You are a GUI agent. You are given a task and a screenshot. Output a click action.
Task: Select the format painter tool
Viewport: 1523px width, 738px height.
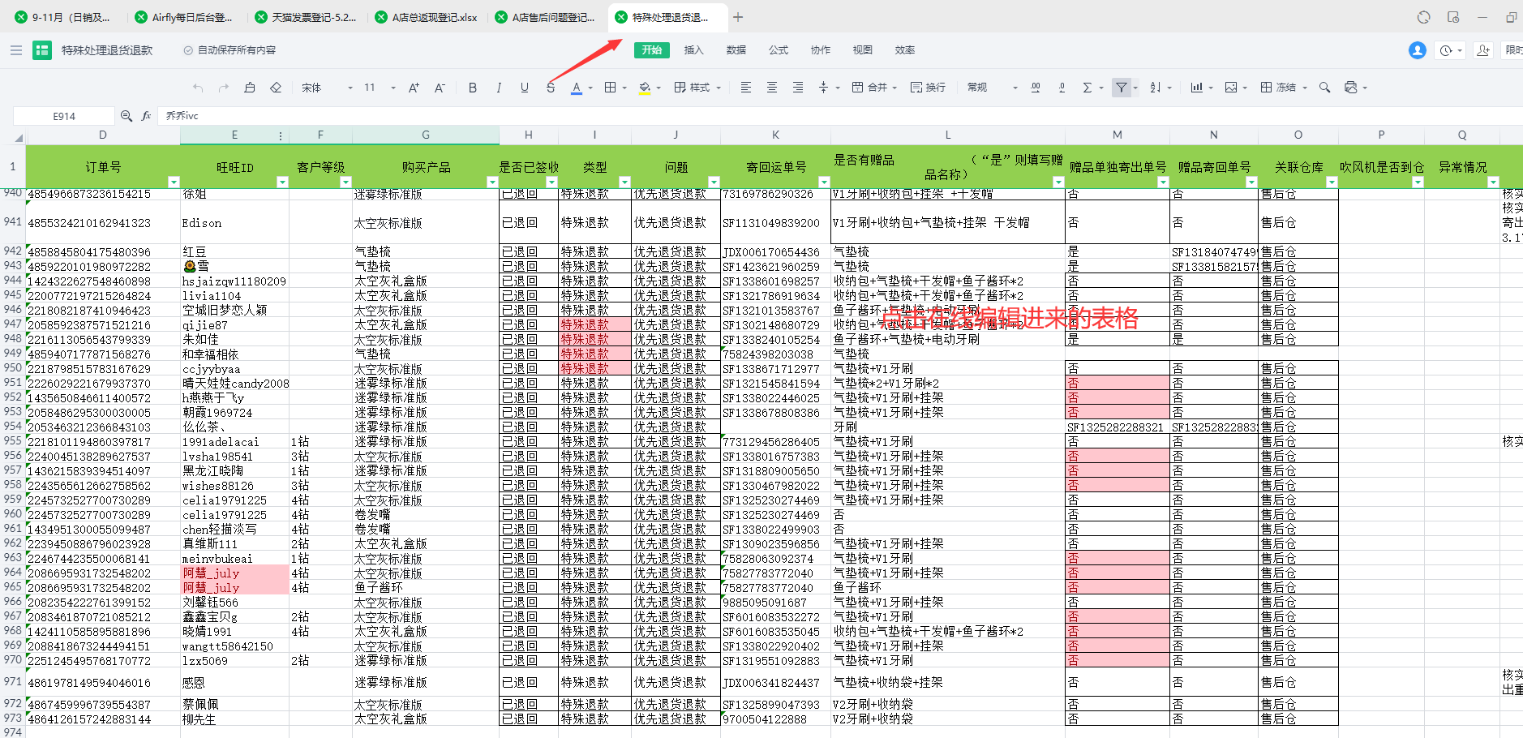click(x=250, y=88)
